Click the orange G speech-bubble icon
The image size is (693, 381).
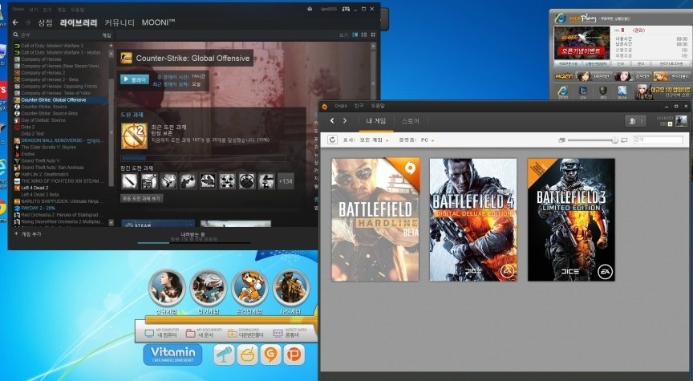pyautogui.click(x=270, y=355)
